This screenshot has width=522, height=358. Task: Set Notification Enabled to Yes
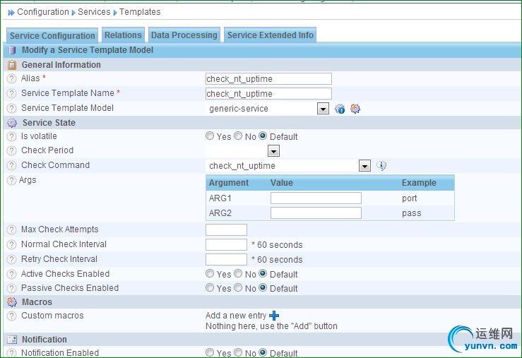[x=210, y=352]
